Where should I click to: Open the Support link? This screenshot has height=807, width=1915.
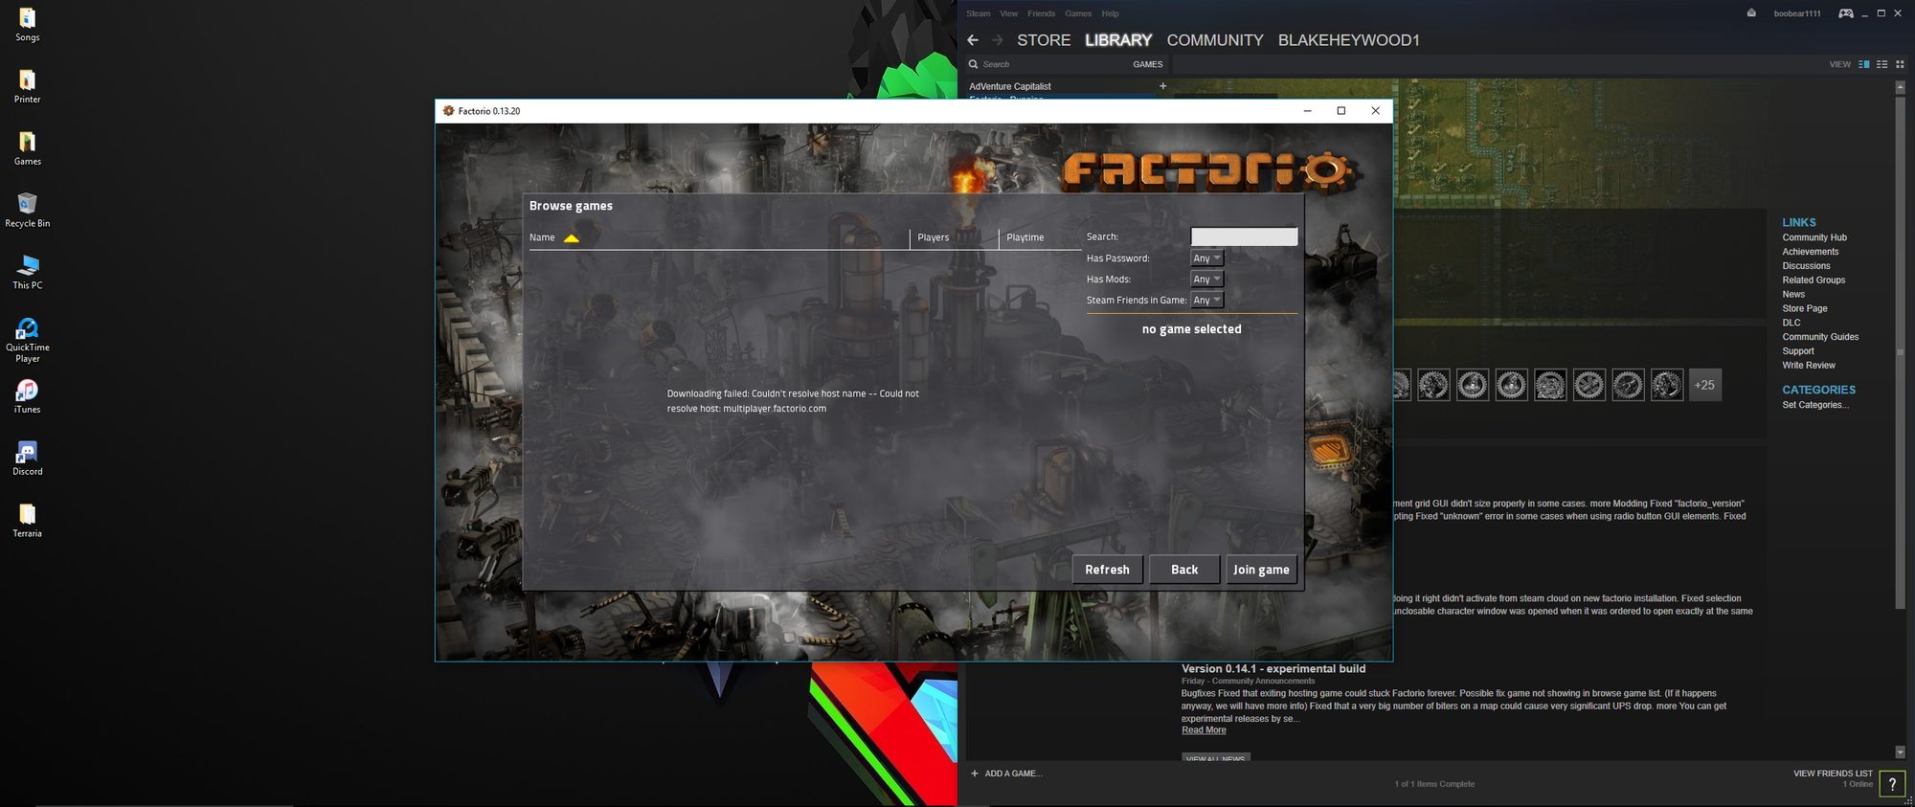1798,351
